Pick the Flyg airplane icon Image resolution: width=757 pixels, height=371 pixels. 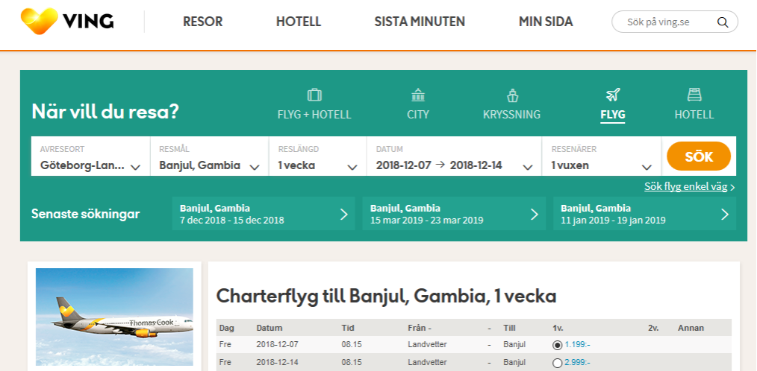[x=613, y=95]
